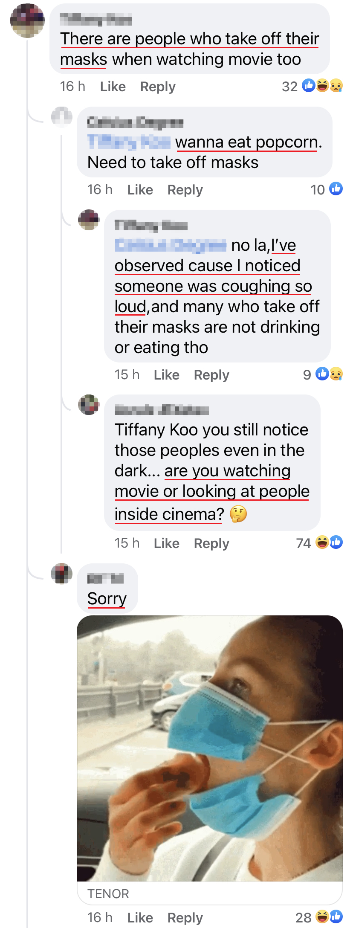Open the mask-wearing Tenor GIF
Screen dimensions: 353x928
tap(210, 748)
